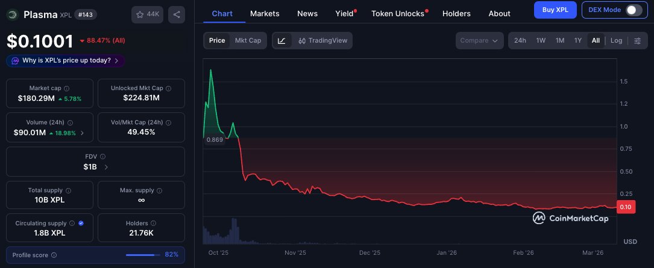Open the Markets tab
Screen dimensions: 654x268
(265, 14)
